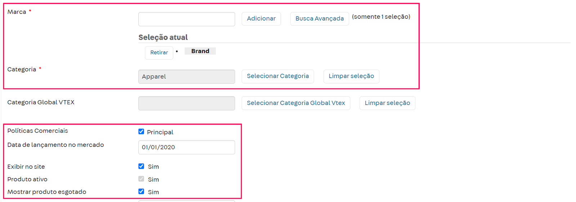Open the Selecionar Categoria picker
Viewport: 576px width, 202px height.
pos(277,76)
